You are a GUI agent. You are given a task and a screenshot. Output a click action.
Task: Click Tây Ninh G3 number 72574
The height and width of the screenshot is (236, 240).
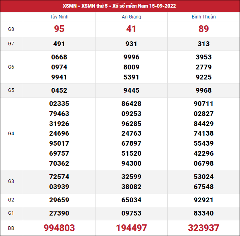[59, 177]
